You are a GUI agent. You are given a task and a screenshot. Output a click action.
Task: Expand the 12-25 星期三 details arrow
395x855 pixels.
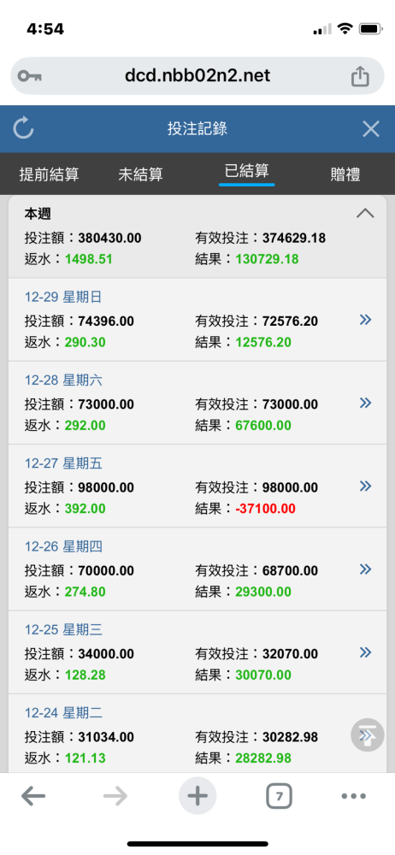(366, 652)
